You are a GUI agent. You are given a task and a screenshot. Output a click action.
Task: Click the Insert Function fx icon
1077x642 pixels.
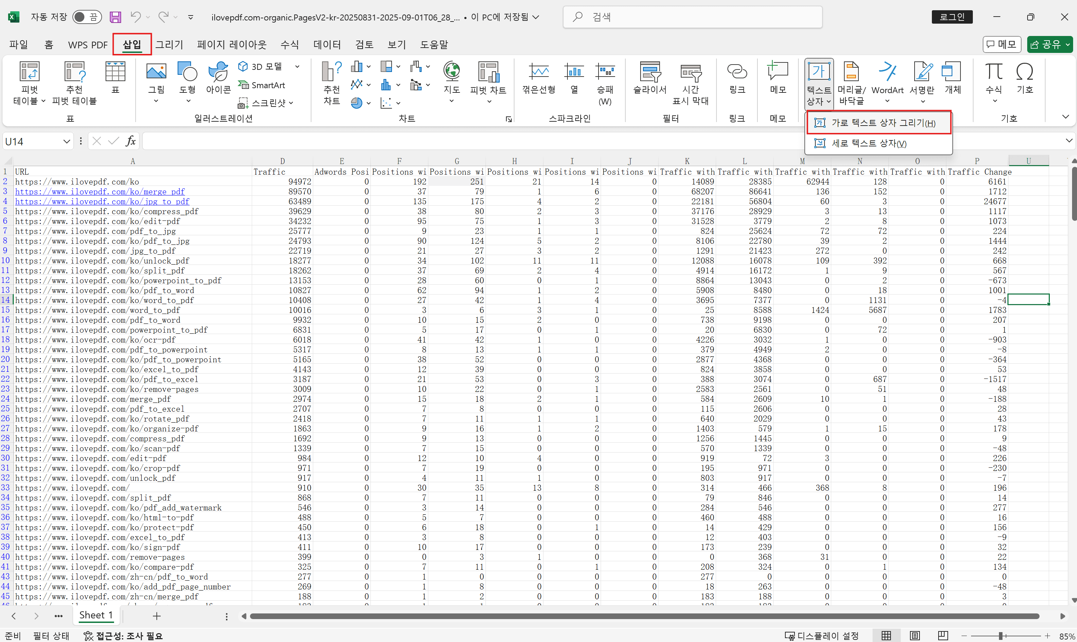coord(130,141)
